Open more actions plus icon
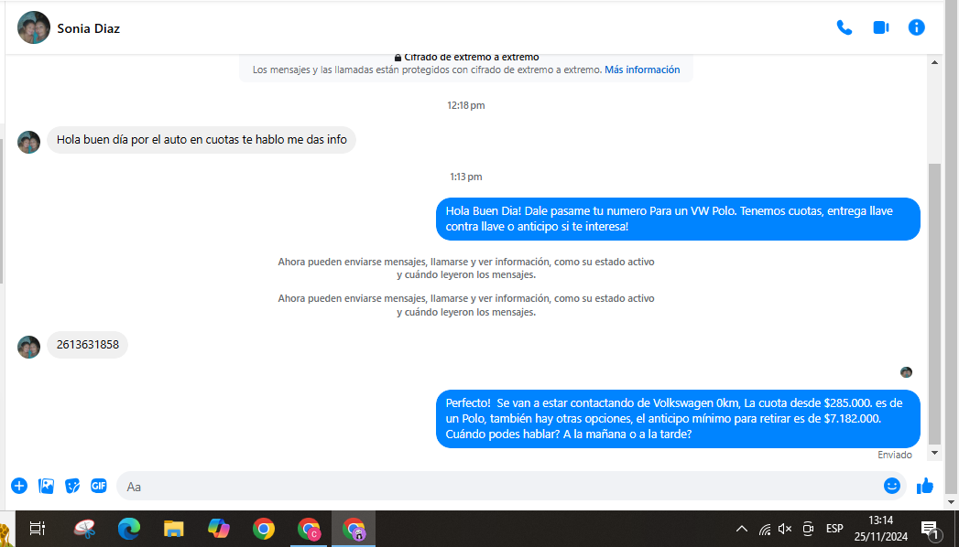959x547 pixels. coord(19,486)
